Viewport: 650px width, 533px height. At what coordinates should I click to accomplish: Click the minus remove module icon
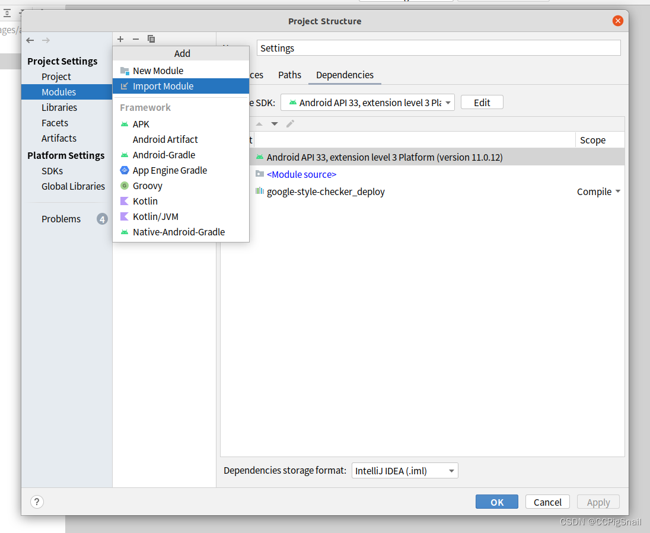(136, 39)
